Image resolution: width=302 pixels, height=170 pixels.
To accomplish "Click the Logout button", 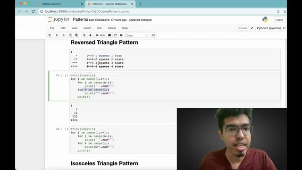I will pos(279,20).
